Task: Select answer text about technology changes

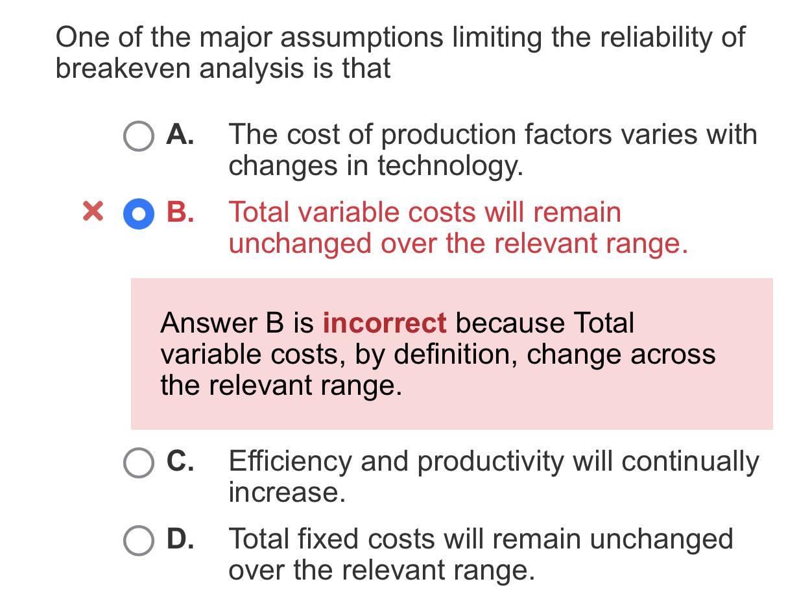Action: click(454, 149)
